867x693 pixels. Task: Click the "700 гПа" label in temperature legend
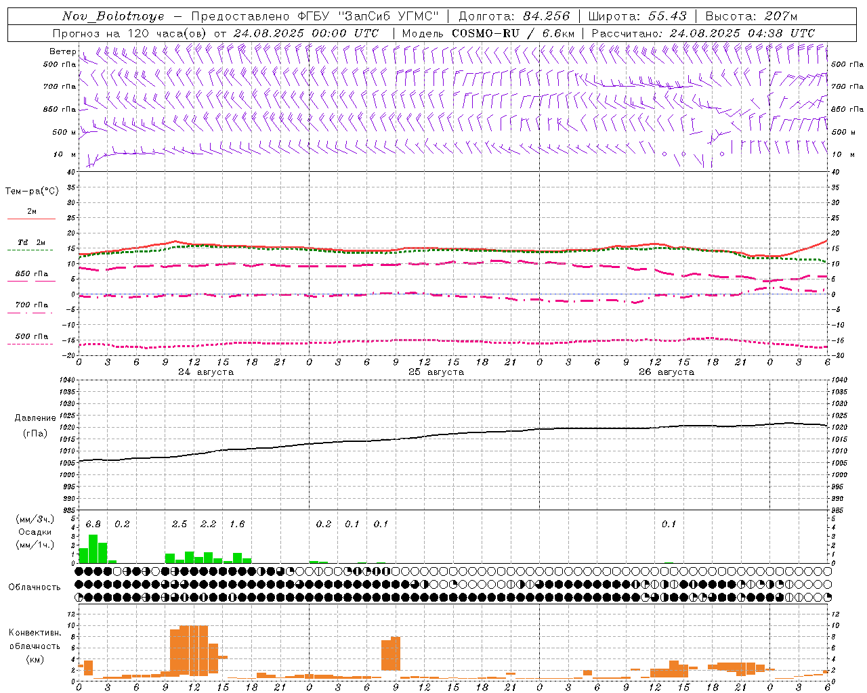point(31,305)
